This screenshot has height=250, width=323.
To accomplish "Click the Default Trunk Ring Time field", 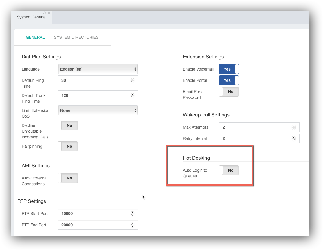I will (x=98, y=95).
